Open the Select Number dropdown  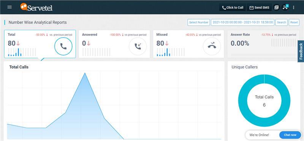coord(198,22)
